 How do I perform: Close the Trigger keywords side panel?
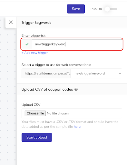(x=11, y=22)
